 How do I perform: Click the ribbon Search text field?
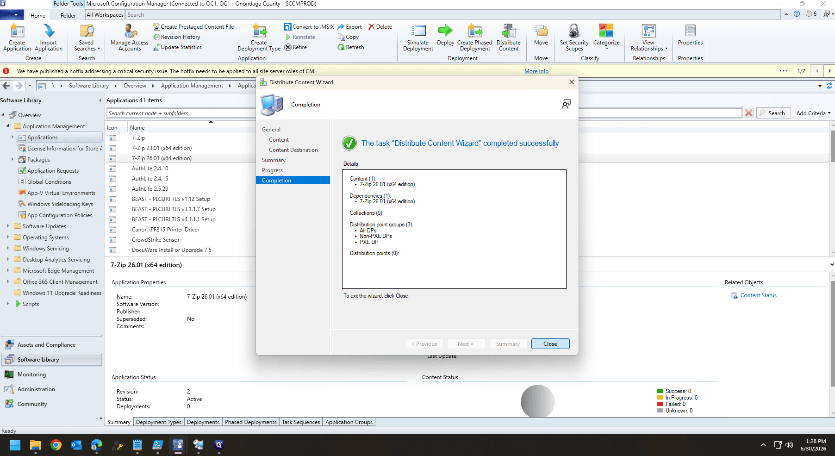tap(454, 15)
